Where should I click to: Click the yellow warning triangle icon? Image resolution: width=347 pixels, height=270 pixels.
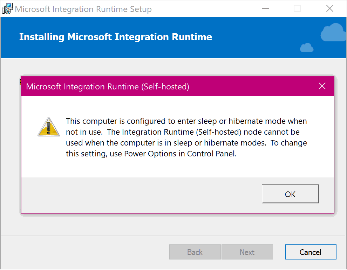tap(49, 127)
